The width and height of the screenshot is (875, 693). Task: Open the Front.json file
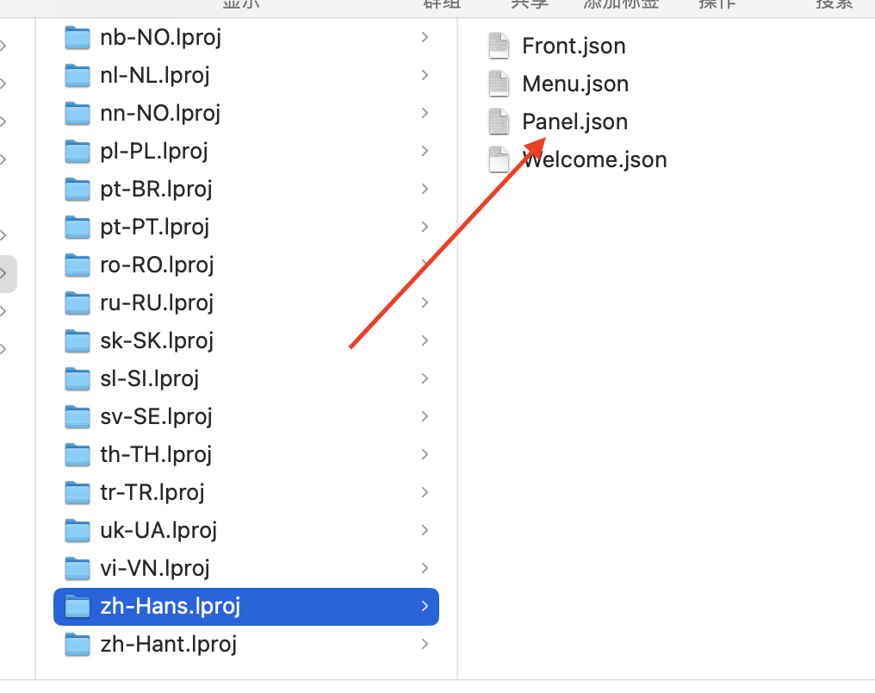point(573,46)
